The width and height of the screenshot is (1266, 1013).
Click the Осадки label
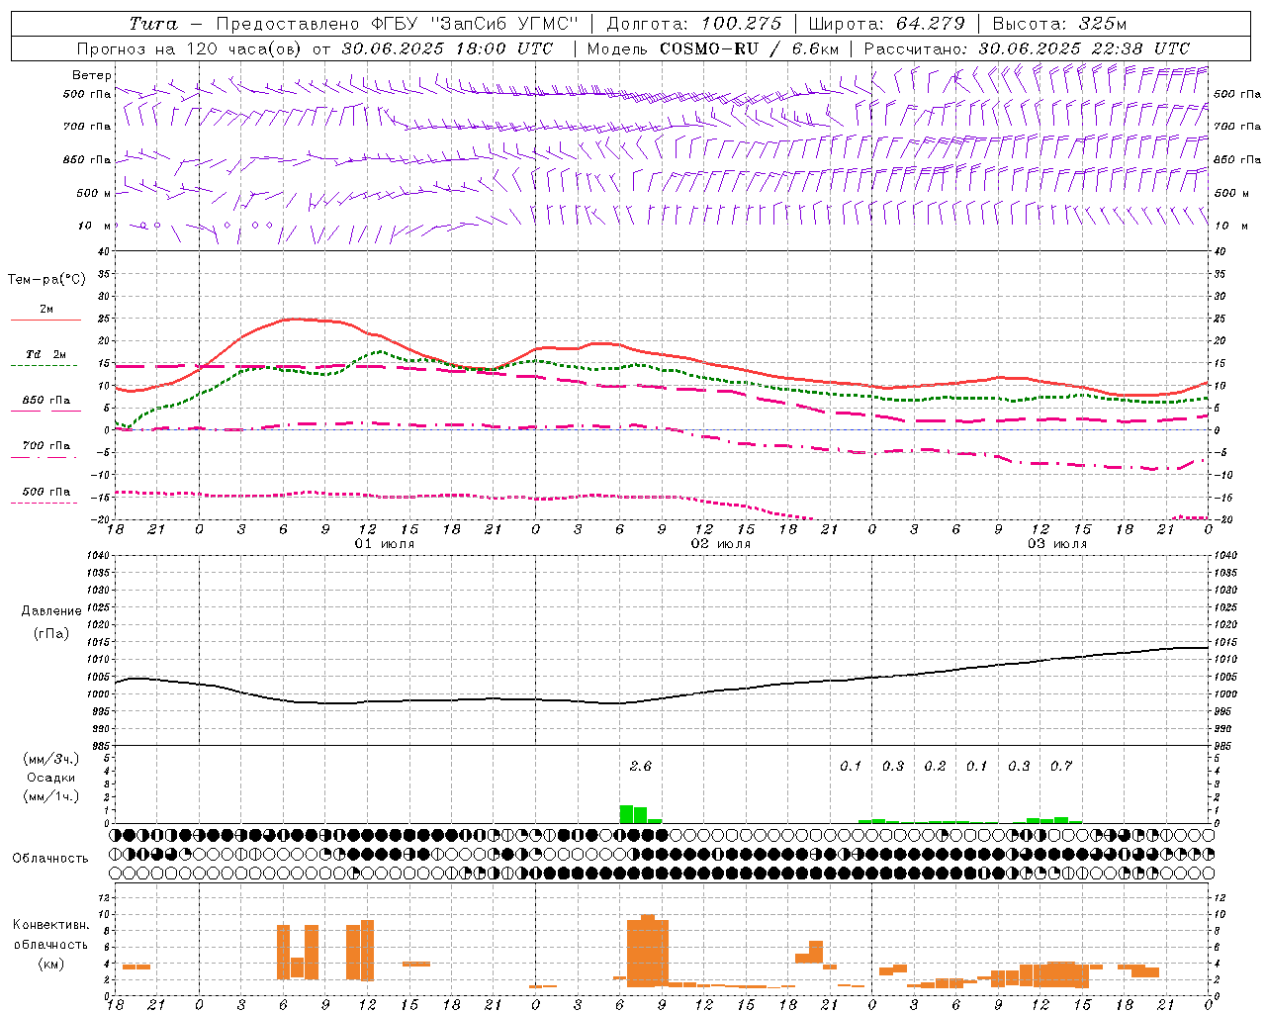(51, 778)
